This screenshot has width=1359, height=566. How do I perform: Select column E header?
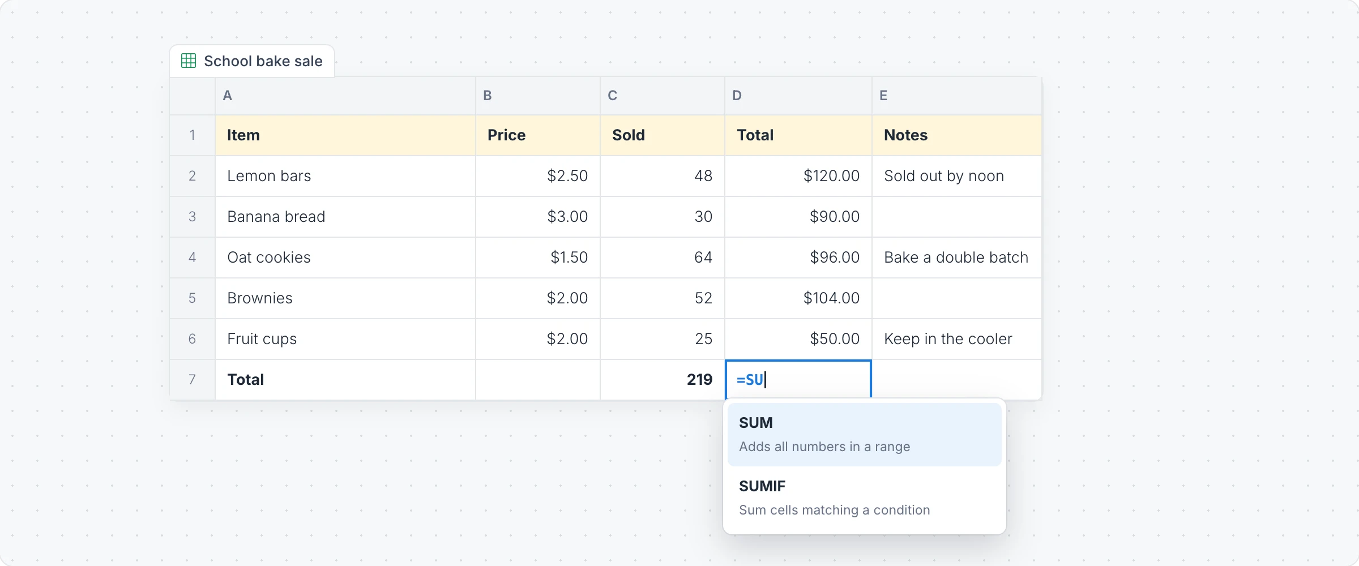(957, 96)
